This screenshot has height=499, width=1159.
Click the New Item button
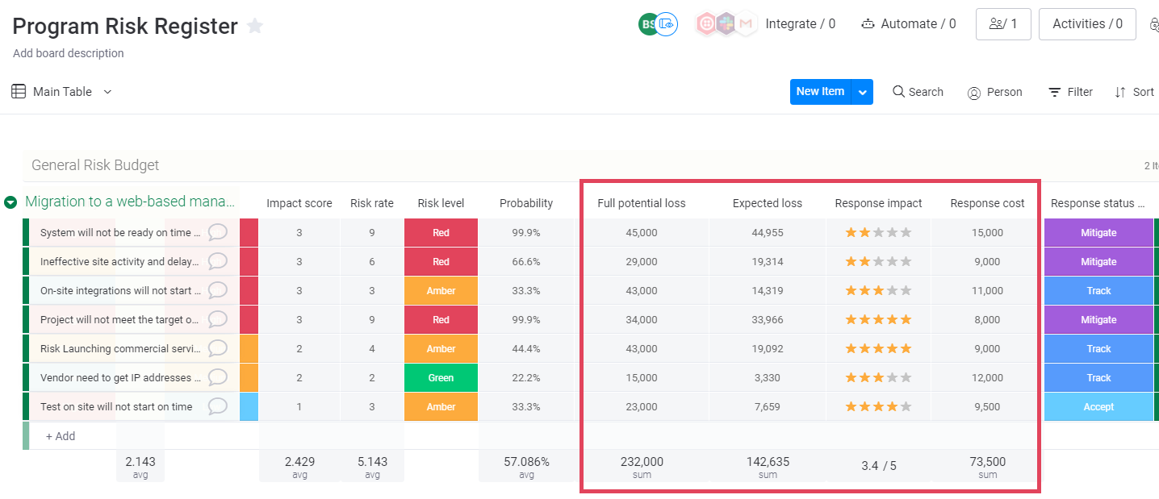click(821, 91)
